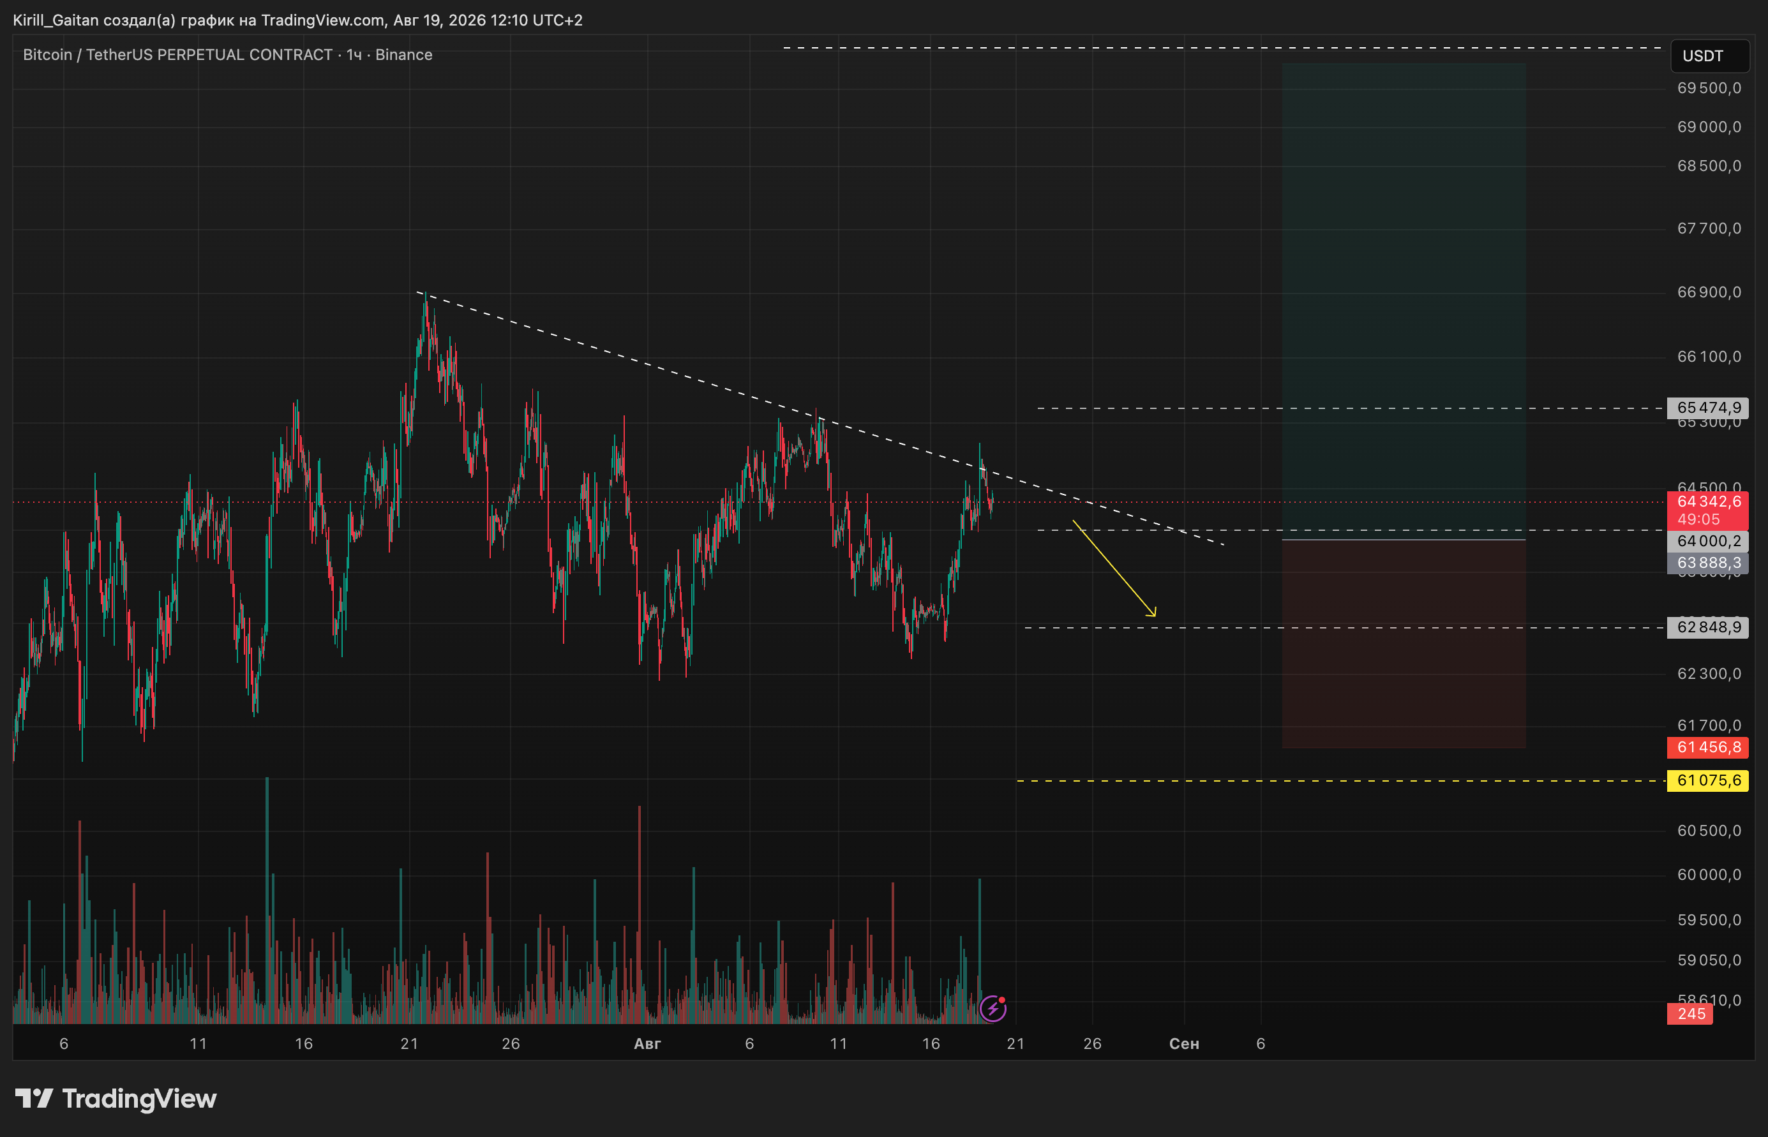Select the 64 000,2 price level label
Image resolution: width=1768 pixels, height=1137 pixels.
click(1707, 541)
